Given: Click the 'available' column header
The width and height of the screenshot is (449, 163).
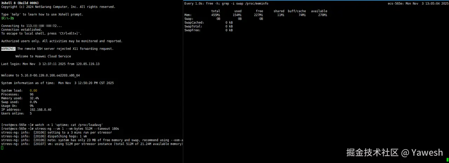Looking at the screenshot, I should (319, 11).
